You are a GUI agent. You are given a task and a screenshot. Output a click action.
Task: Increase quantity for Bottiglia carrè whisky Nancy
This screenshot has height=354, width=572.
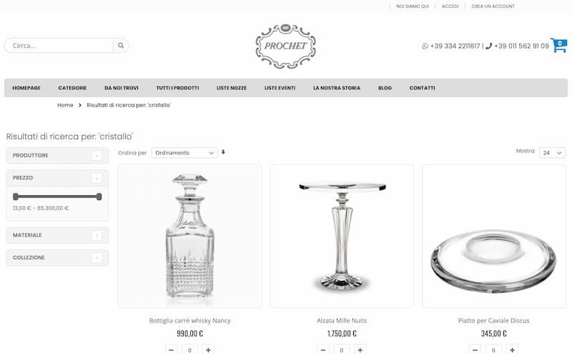pyautogui.click(x=208, y=350)
